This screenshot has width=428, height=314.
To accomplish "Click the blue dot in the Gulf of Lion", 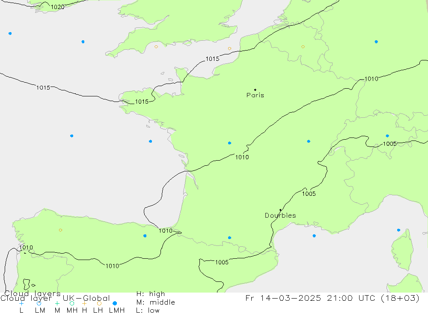I will pos(314,236).
